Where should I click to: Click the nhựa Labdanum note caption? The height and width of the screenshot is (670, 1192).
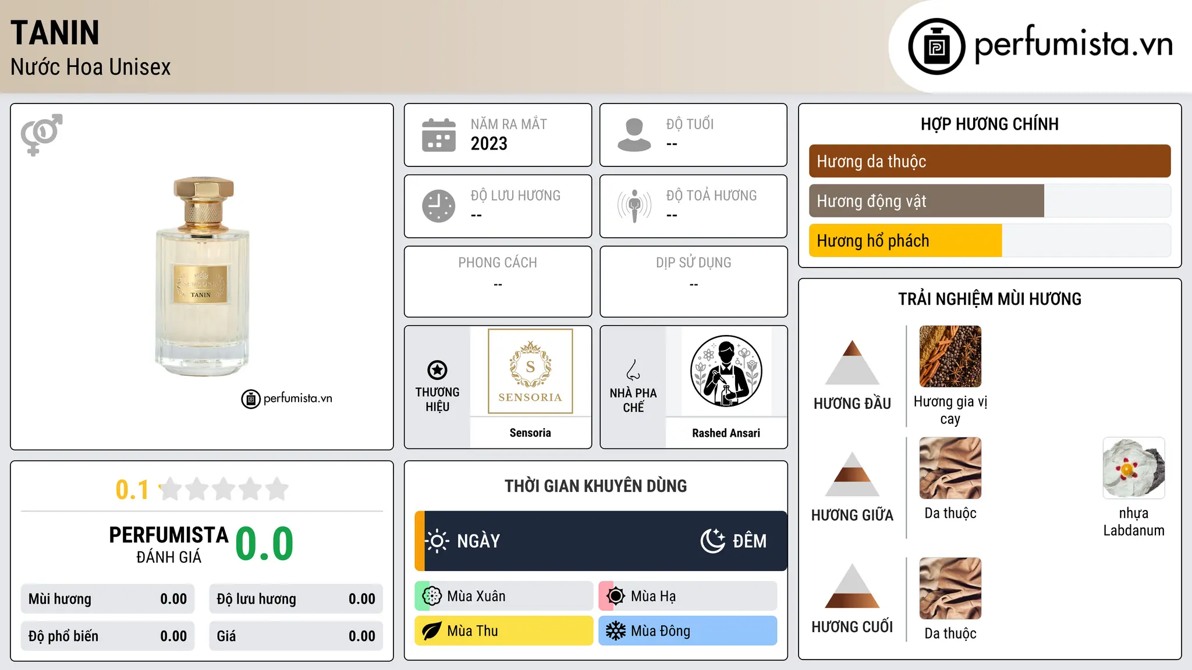coord(1134,522)
